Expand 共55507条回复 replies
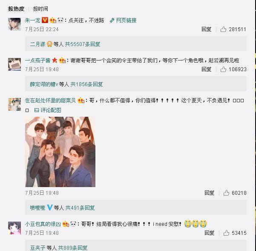 83,44
